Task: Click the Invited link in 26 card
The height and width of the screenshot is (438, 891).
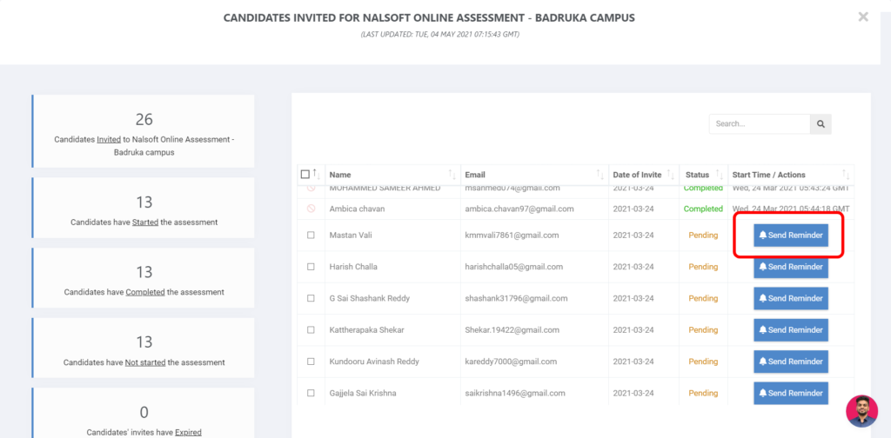Action: [x=109, y=139]
